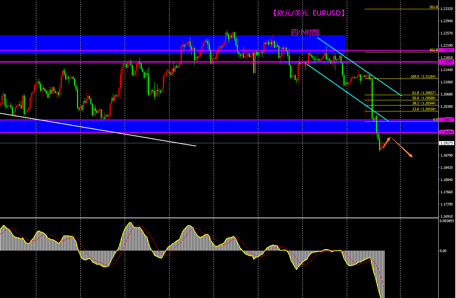
Task: Select the magenta 1.22033 price tag
Action: click(447, 50)
